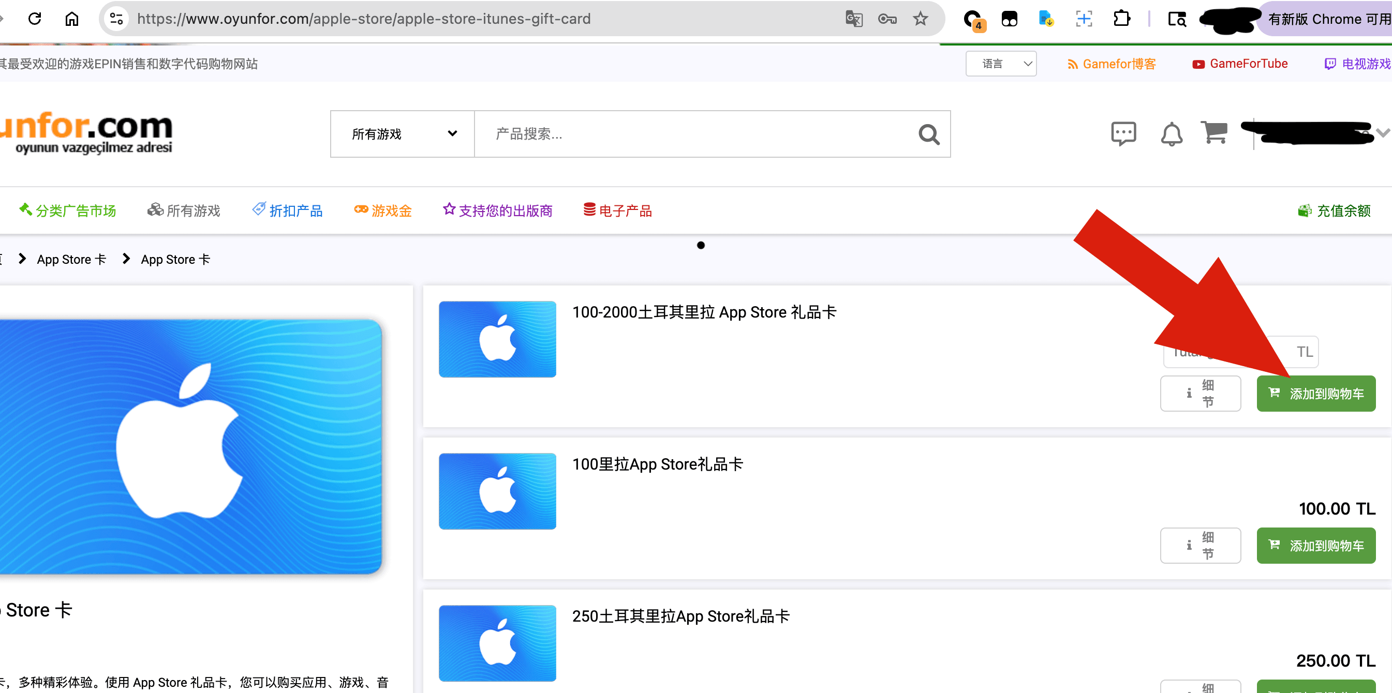Open the 100-2000土耳其里拉 App Store 礼品卡 title
This screenshot has height=693, width=1392.
pos(704,312)
